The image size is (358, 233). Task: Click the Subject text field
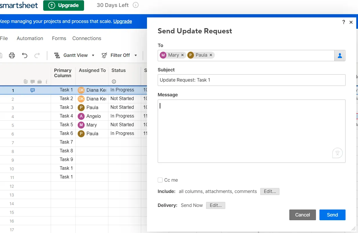[252, 80]
